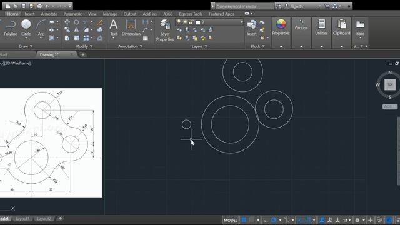The width and height of the screenshot is (400, 225).
Task: Expand the Block panel
Action: coord(257,46)
